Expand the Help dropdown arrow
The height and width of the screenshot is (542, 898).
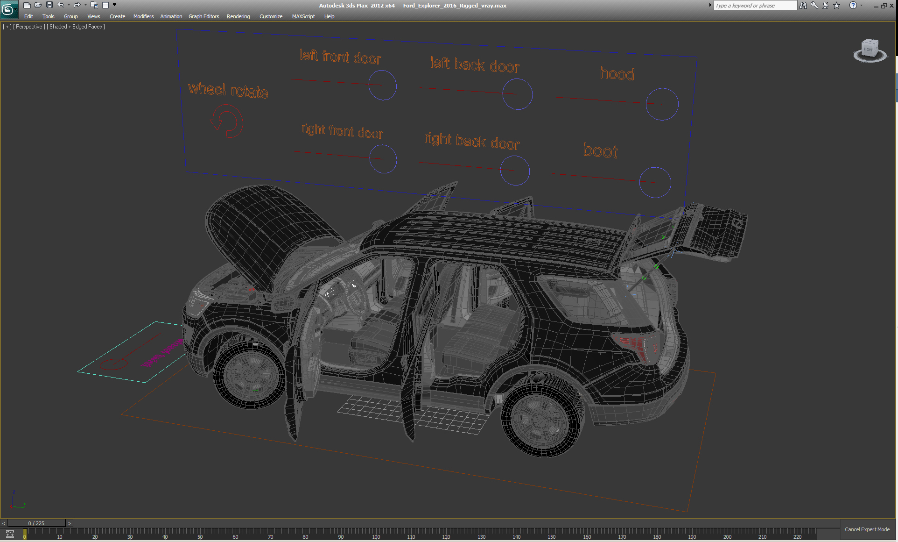(x=861, y=5)
